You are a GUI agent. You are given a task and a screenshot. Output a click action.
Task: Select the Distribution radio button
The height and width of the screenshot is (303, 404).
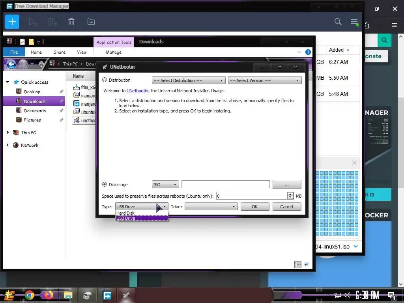(x=105, y=80)
